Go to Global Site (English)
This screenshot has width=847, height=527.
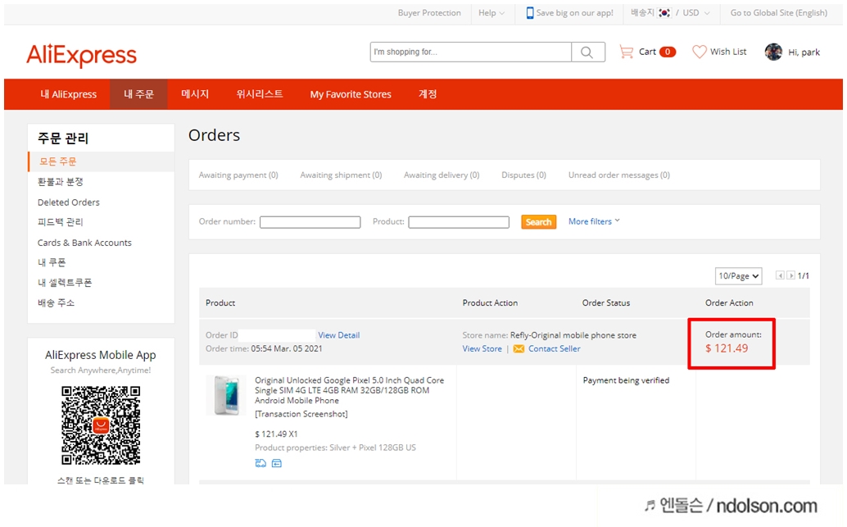coord(778,12)
